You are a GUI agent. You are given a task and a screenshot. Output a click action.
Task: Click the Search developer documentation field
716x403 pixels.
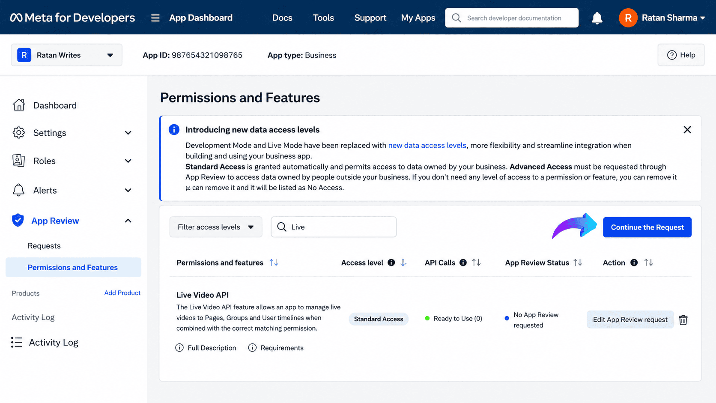[x=512, y=18]
